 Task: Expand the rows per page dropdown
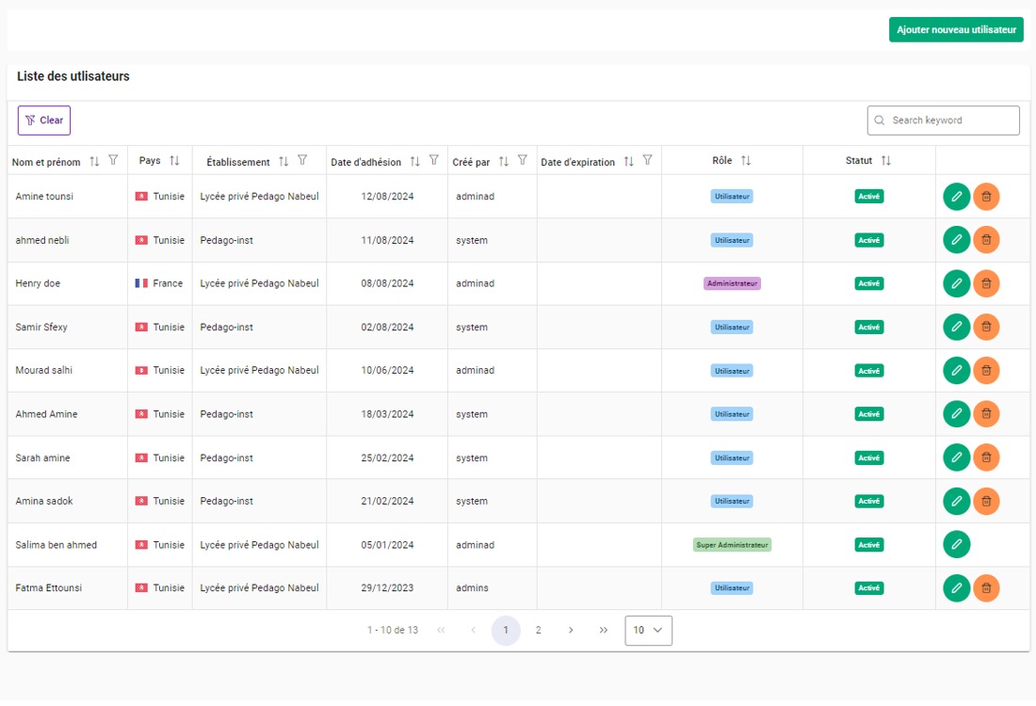click(648, 631)
